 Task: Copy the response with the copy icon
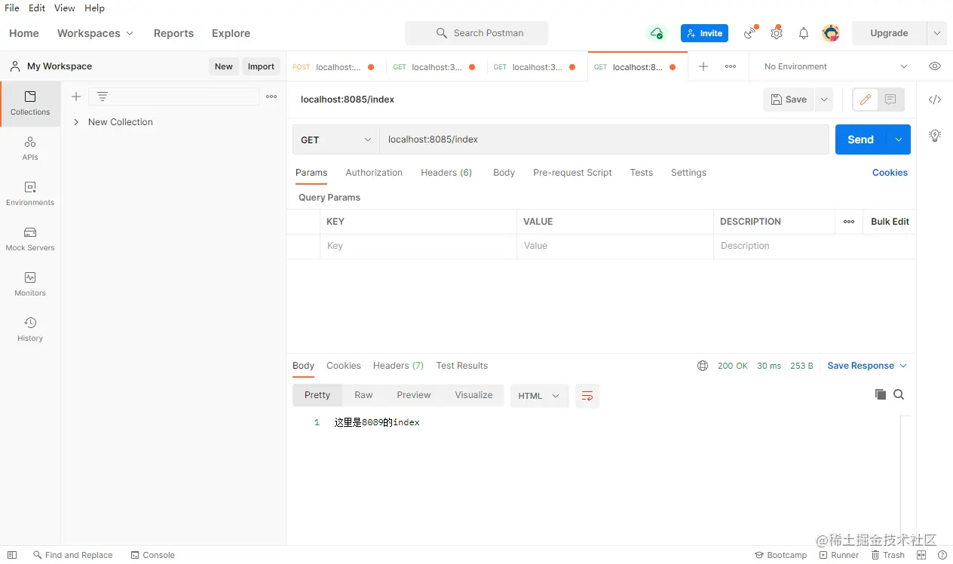(880, 394)
